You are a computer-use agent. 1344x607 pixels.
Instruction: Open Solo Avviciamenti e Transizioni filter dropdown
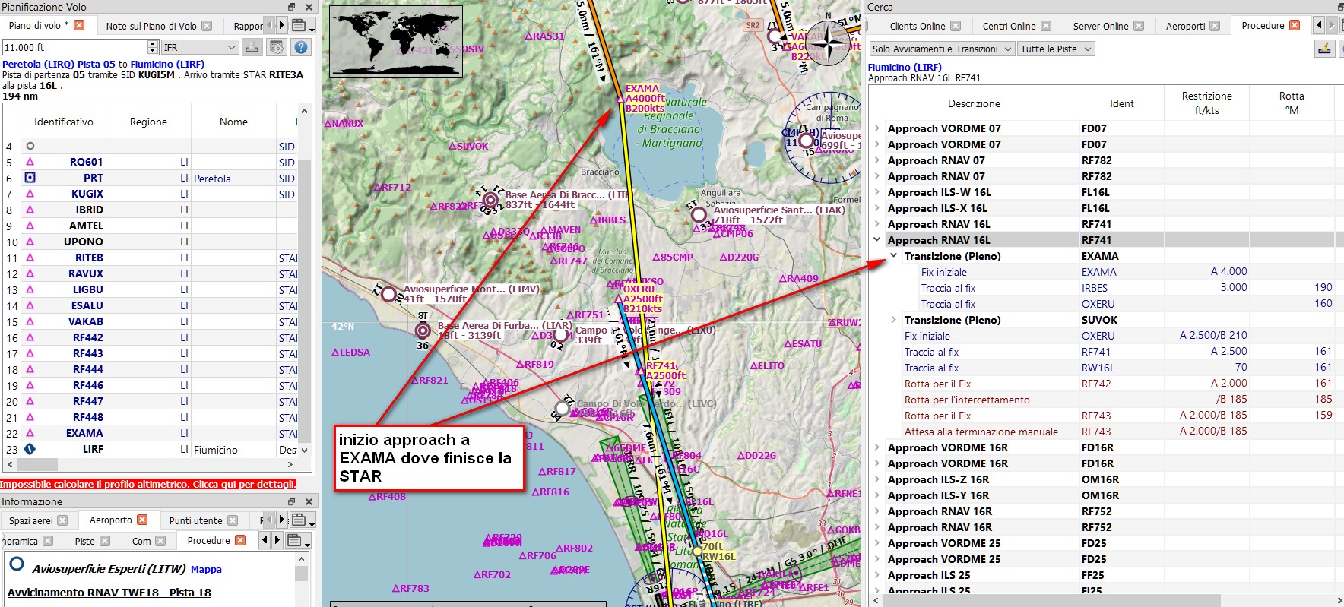point(942,49)
